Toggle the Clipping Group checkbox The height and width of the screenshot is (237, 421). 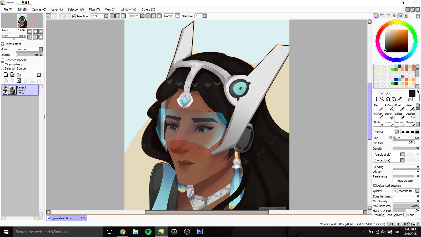pyautogui.click(x=3, y=64)
